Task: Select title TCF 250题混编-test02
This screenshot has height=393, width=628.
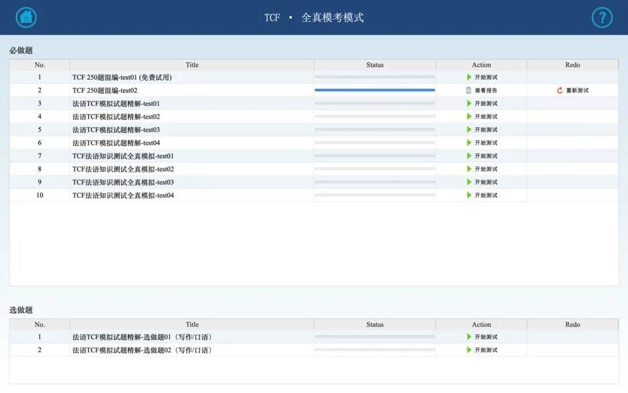Action: tap(105, 90)
